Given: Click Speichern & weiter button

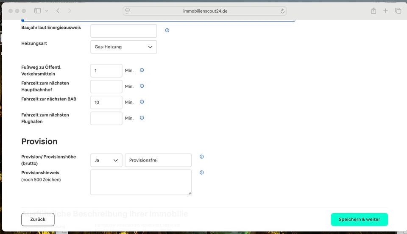Looking at the screenshot, I should click(x=359, y=220).
